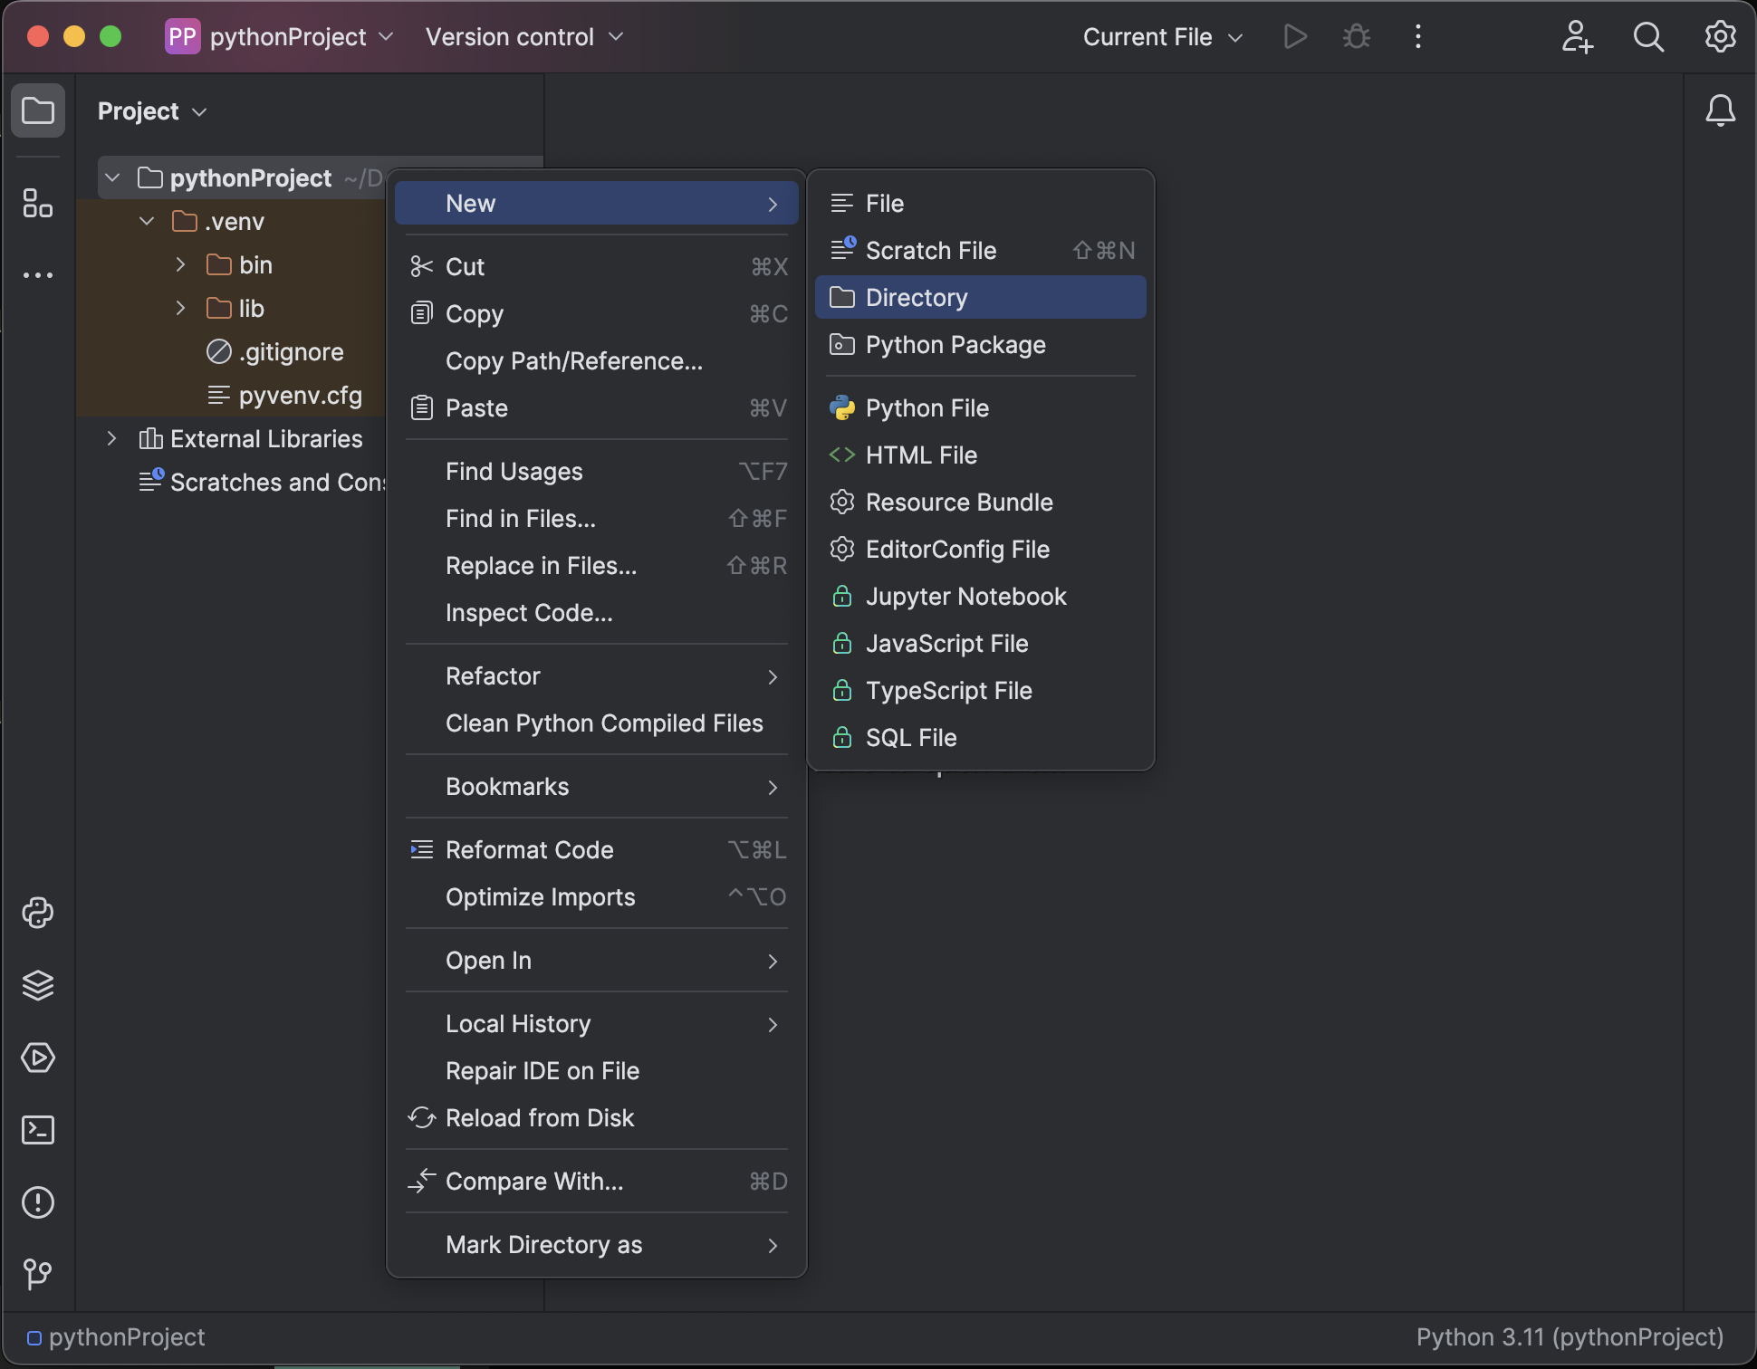Viewport: 1757px width, 1369px height.
Task: Click the Code With Me icon
Action: point(1577,37)
